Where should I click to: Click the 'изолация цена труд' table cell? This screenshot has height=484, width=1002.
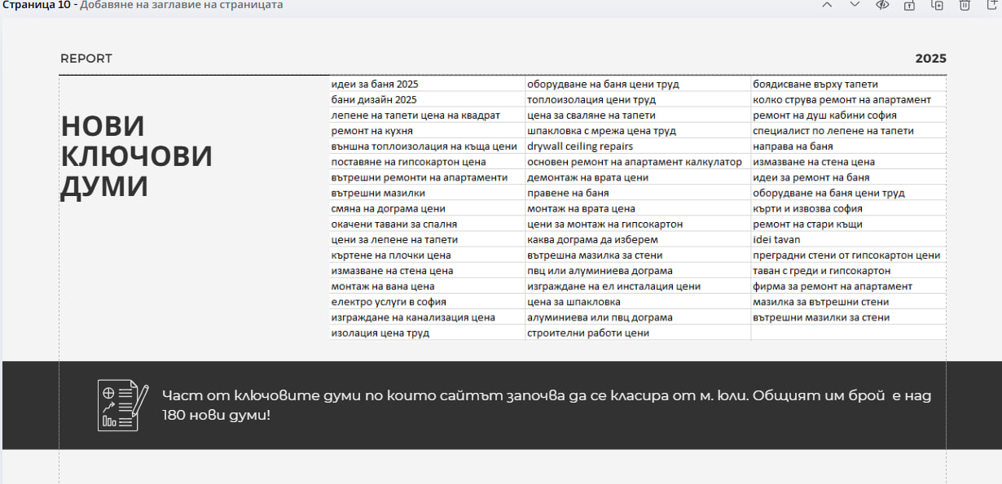[380, 334]
